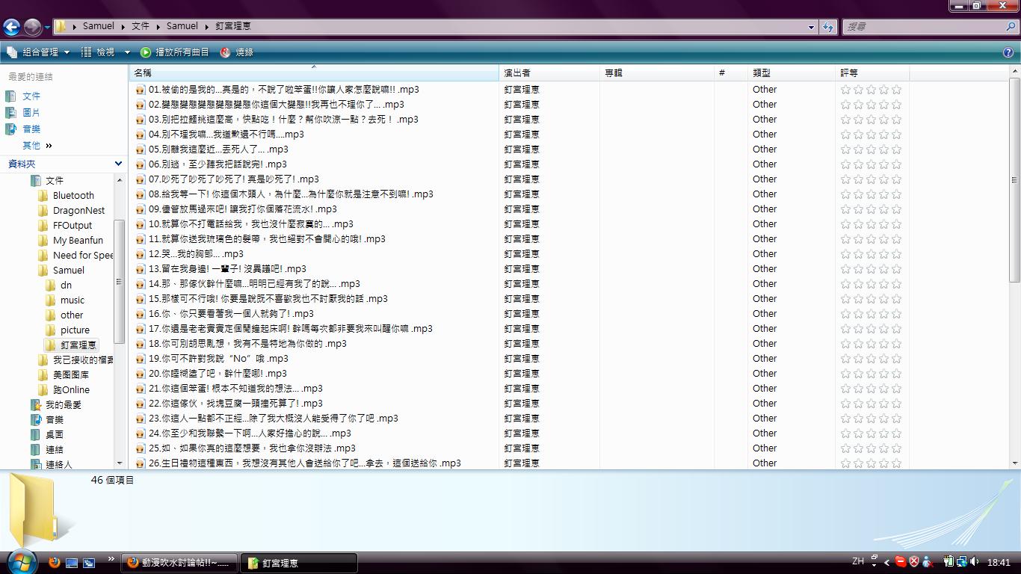Click Show Desktop quick launch icon
This screenshot has height=574, width=1021.
(x=72, y=563)
